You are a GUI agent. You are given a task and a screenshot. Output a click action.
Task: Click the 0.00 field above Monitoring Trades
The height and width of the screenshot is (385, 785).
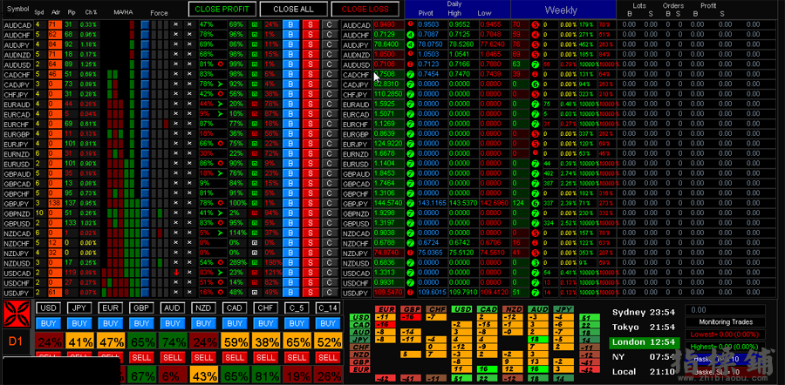pos(725,310)
